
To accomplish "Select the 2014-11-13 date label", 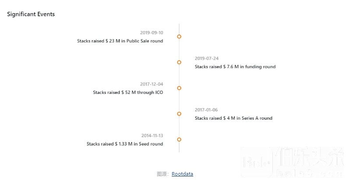I will coord(152,136).
